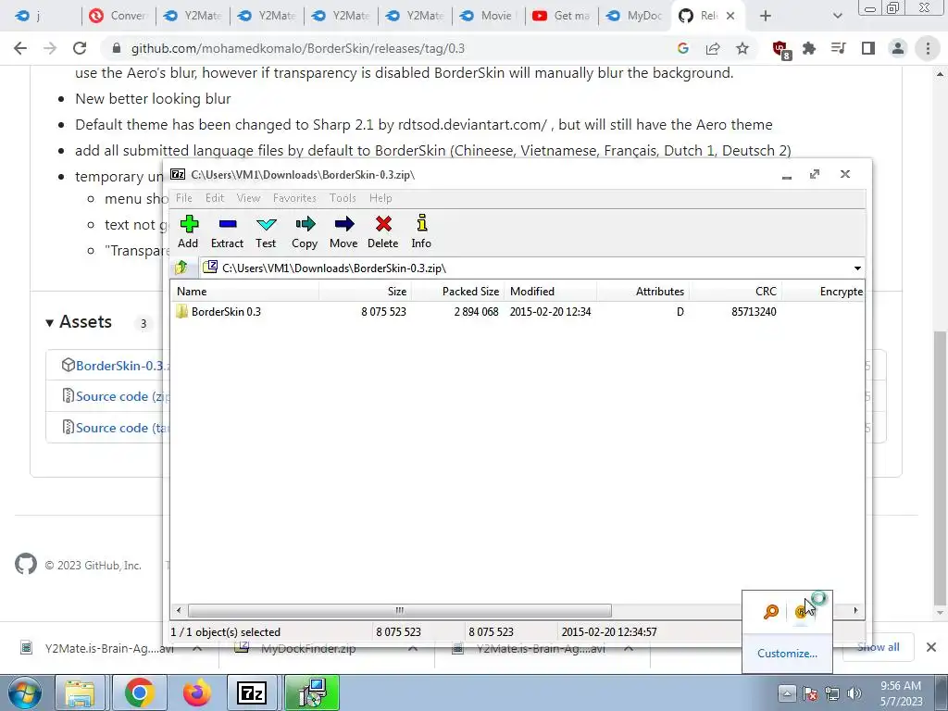The height and width of the screenshot is (711, 948).
Task: Click the network tray icon
Action: point(832,693)
